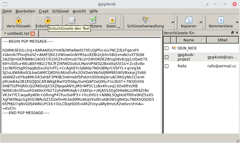Click the BEGIN PGP MESSAGE line
This screenshot has width=240, height=143.
pyautogui.click(x=28, y=41)
